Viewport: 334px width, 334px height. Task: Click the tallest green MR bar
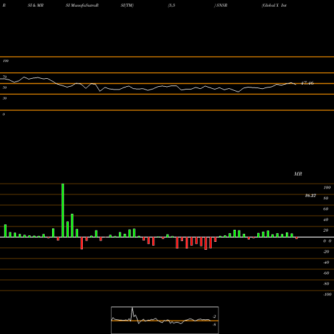(63, 210)
